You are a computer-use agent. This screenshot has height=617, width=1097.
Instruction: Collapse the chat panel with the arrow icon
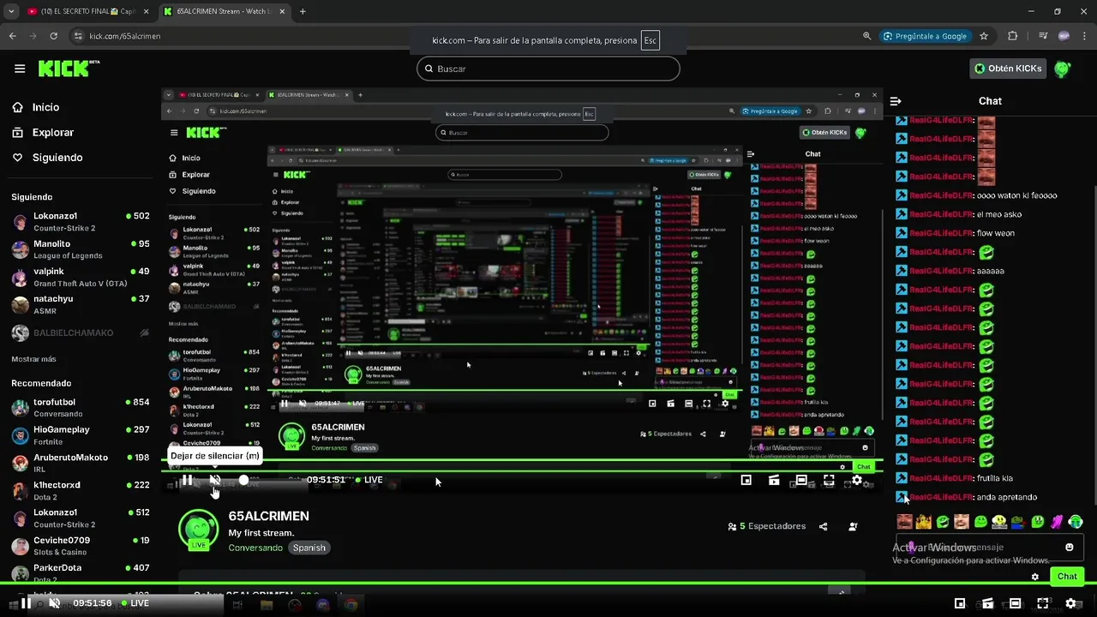click(896, 101)
